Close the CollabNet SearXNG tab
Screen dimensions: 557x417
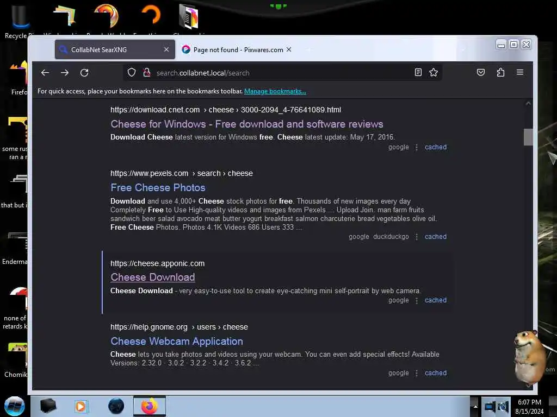(x=166, y=49)
